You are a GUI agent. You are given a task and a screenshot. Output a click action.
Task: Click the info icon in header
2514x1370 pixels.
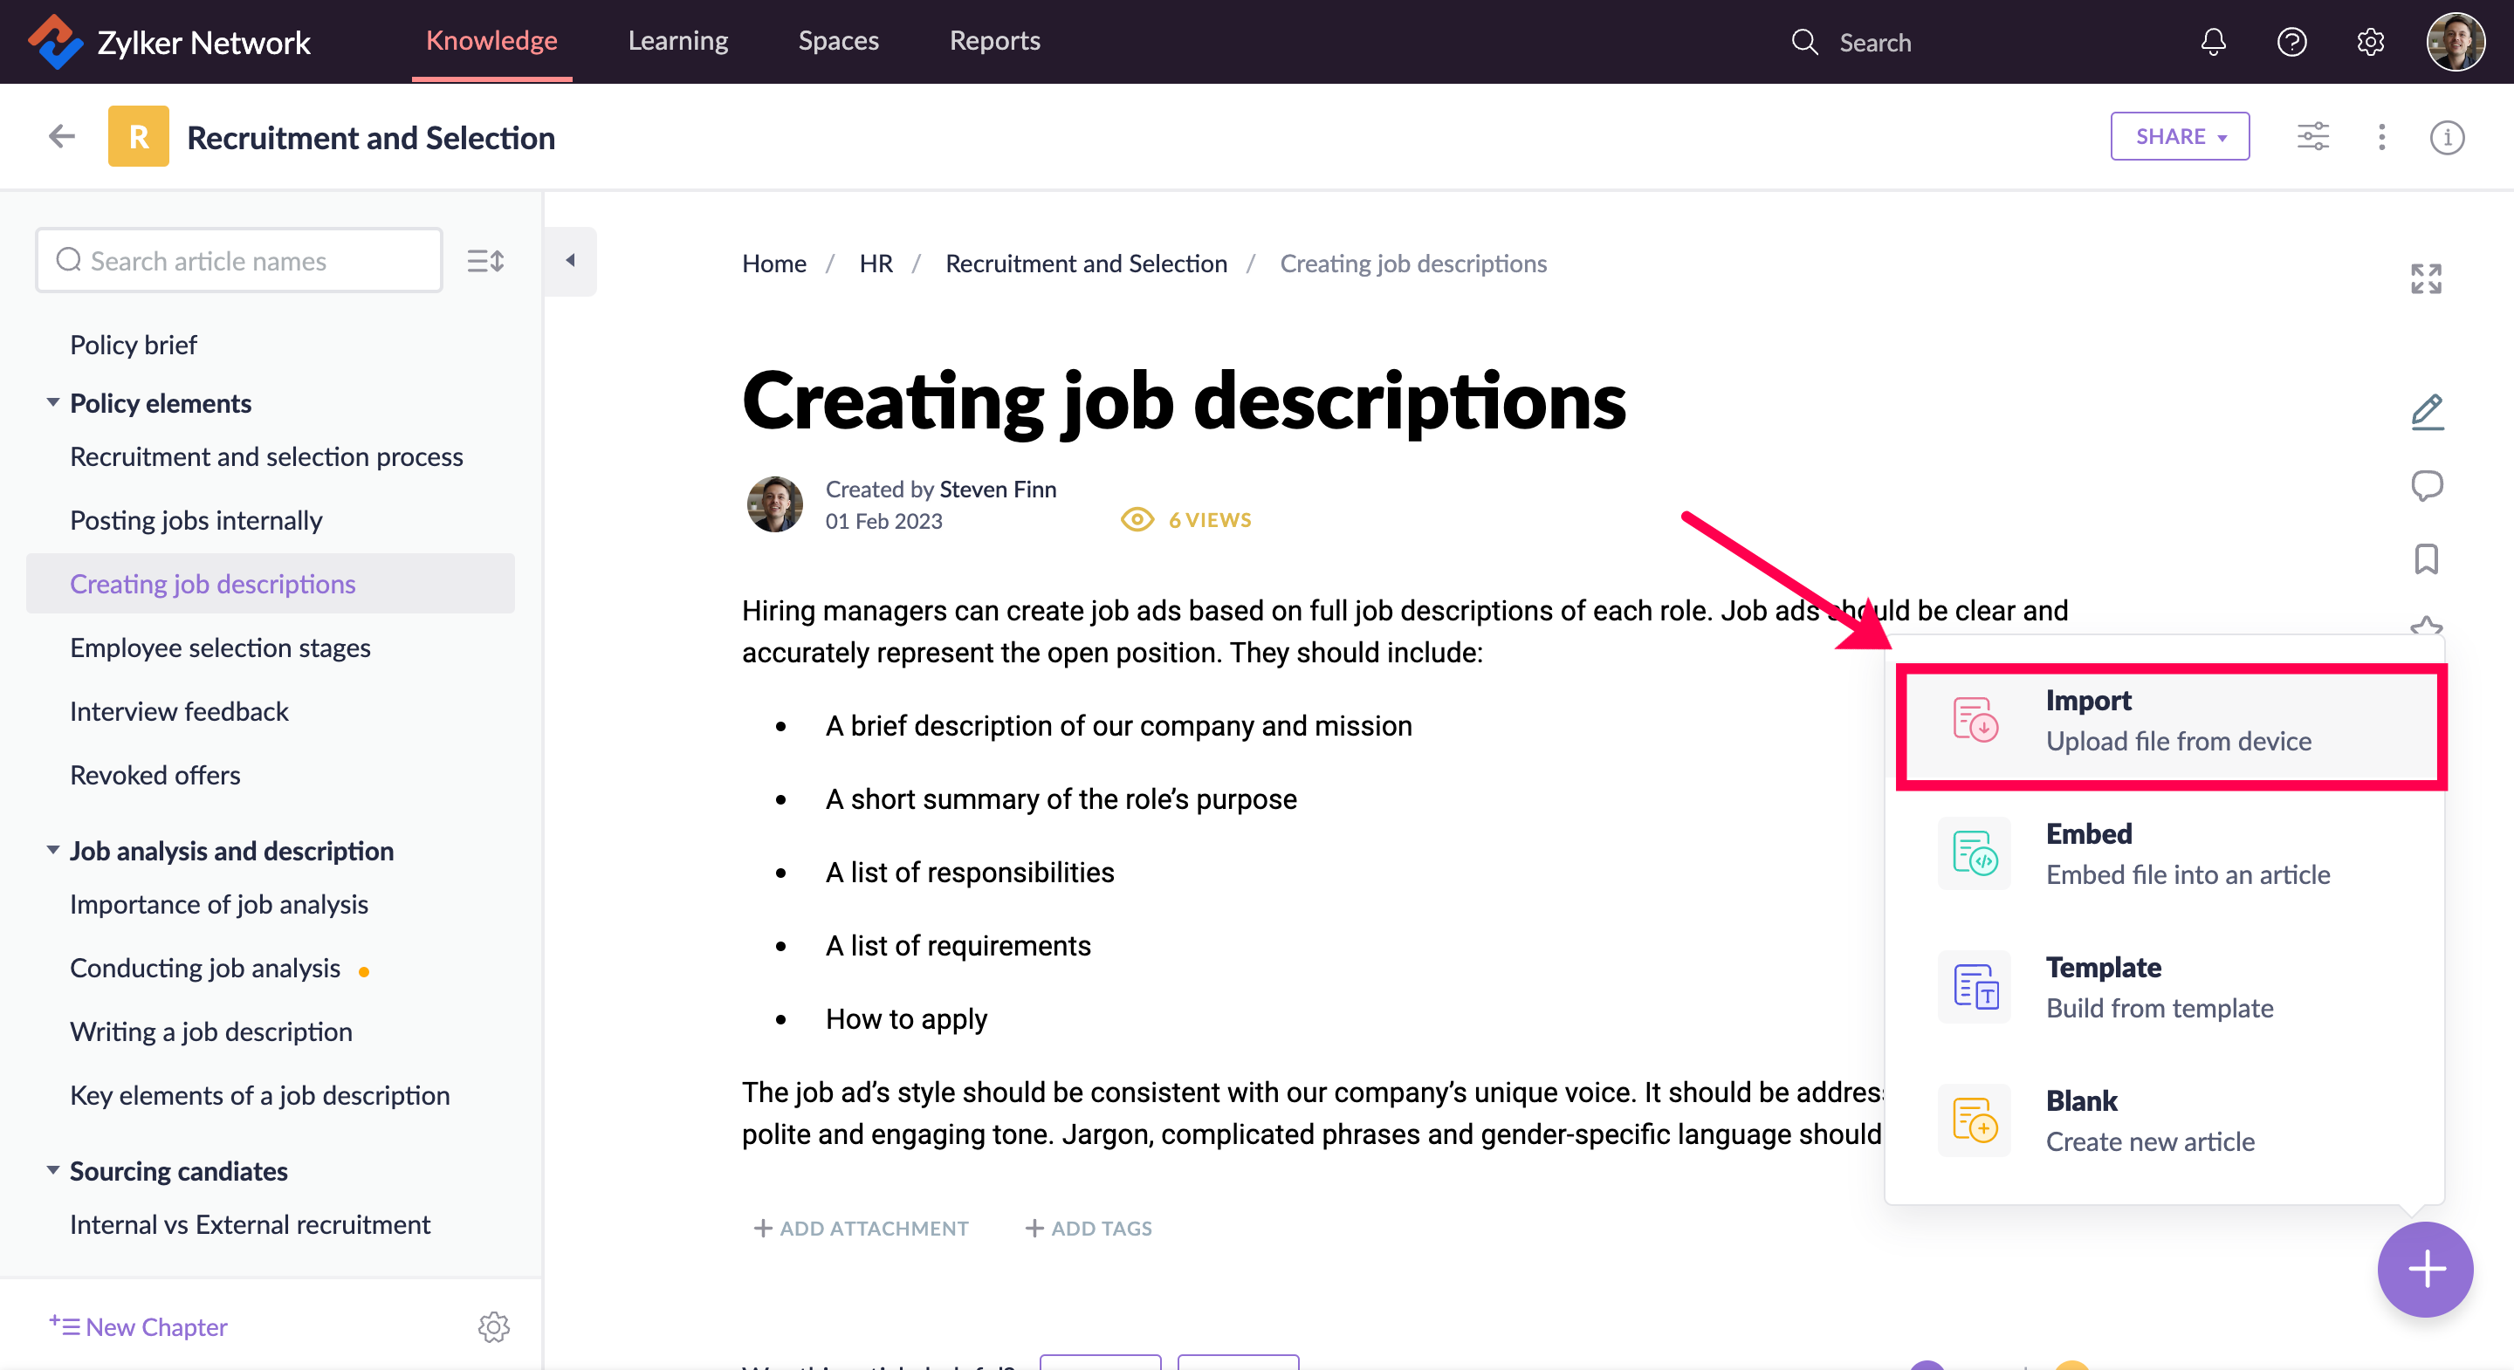tap(2447, 138)
